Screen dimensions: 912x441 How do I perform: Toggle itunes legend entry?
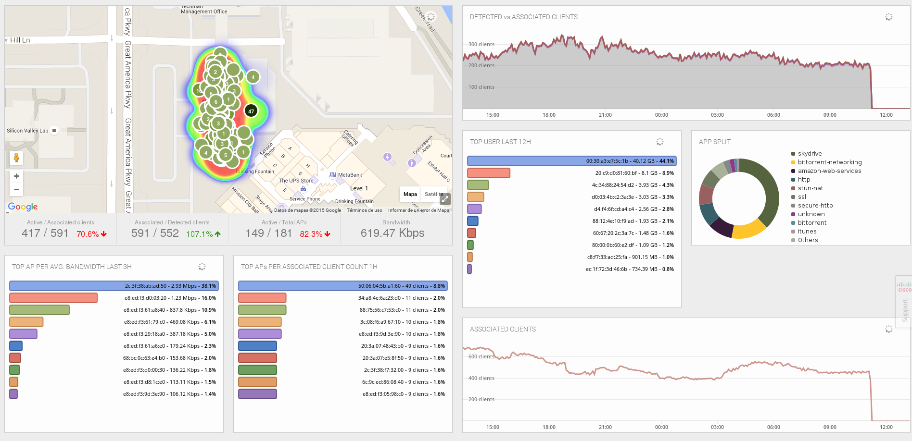[804, 232]
